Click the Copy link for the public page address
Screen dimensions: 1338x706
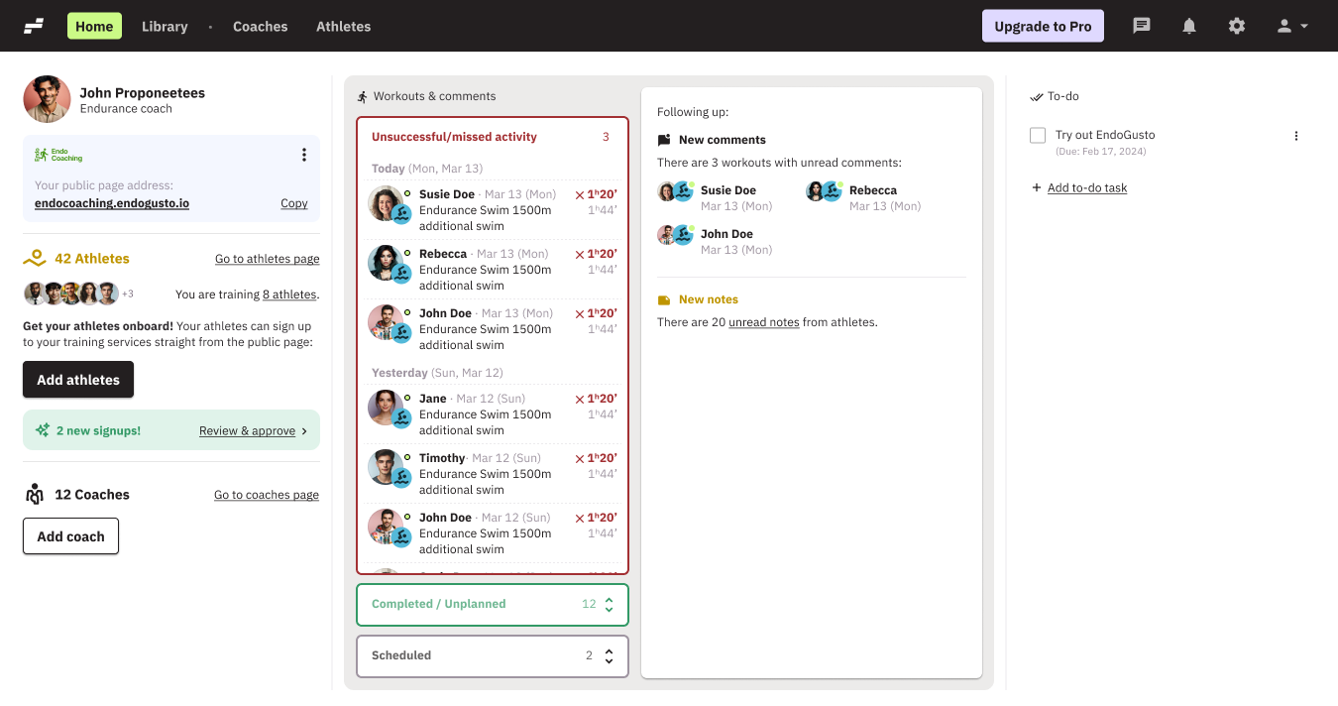293,203
